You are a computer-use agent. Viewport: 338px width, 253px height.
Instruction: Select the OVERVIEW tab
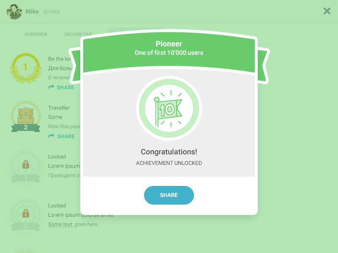pyautogui.click(x=35, y=34)
